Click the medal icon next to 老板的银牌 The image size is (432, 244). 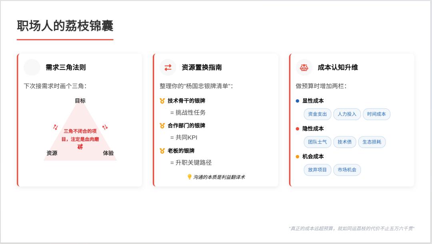click(162, 151)
